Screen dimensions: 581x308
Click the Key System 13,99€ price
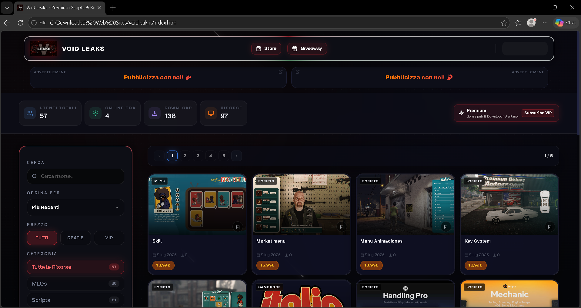[476, 265]
